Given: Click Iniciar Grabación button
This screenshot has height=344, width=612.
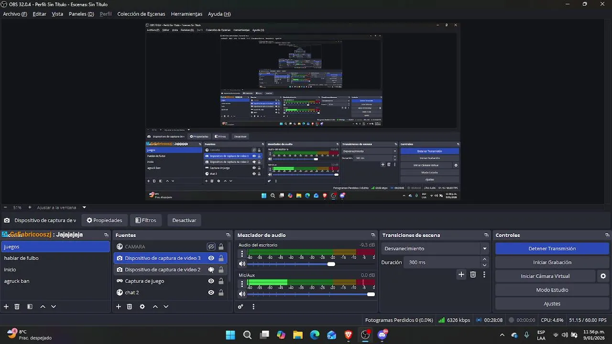Looking at the screenshot, I should (x=552, y=262).
